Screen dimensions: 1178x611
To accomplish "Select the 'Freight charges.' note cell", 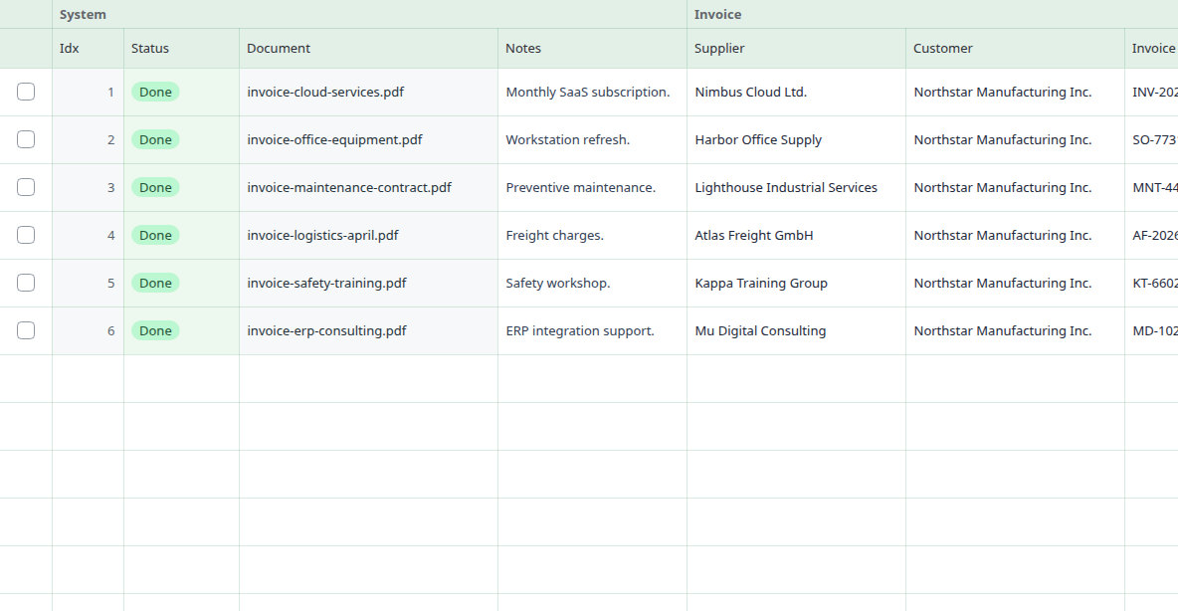I will (x=592, y=235).
